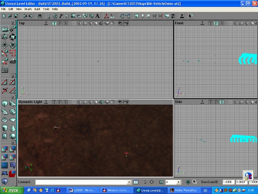Open the Group browser G icon
The image size is (258, 194).
pos(55,16)
